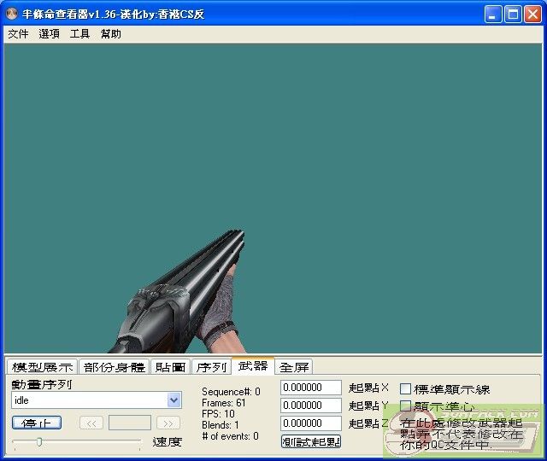This screenshot has height=461, width=547.
Task: Close the model viewer window
Action: point(533,15)
